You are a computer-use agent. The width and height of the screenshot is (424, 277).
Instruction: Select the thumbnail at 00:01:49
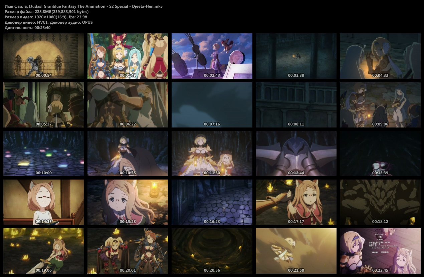128,56
